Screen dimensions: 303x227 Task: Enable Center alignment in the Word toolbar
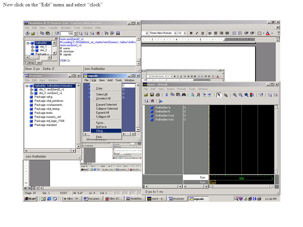[x=216, y=33]
